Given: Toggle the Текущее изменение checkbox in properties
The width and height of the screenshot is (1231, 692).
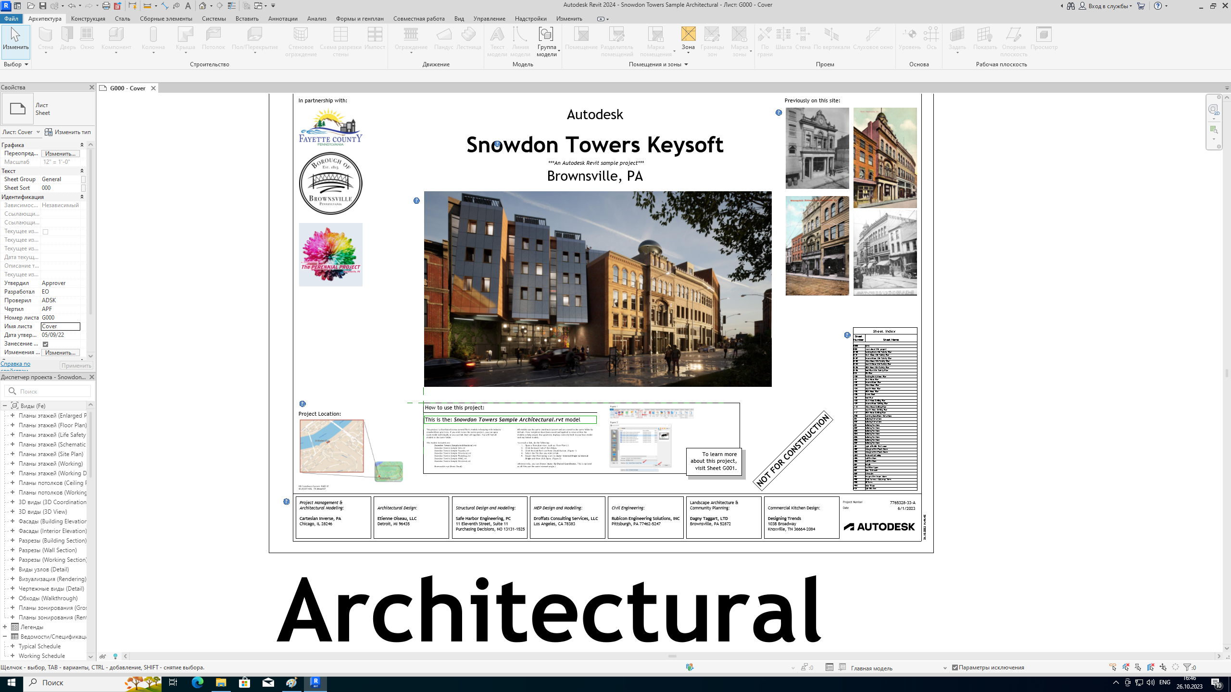Looking at the screenshot, I should (x=46, y=232).
